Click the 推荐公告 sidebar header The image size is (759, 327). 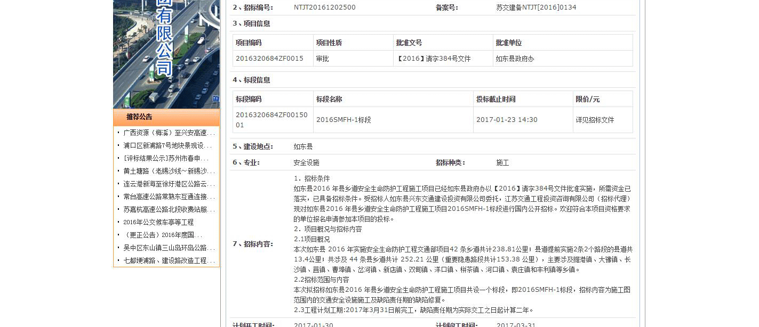point(139,117)
